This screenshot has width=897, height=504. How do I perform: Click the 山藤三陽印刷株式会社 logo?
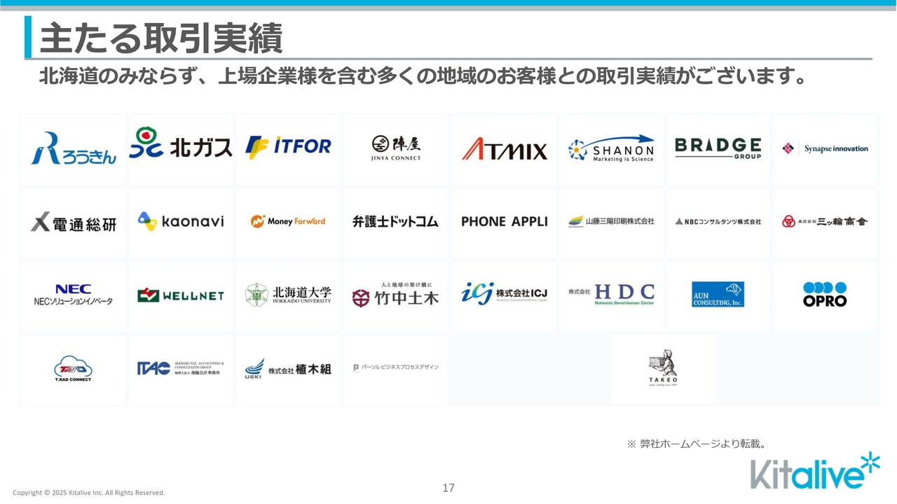pos(611,221)
